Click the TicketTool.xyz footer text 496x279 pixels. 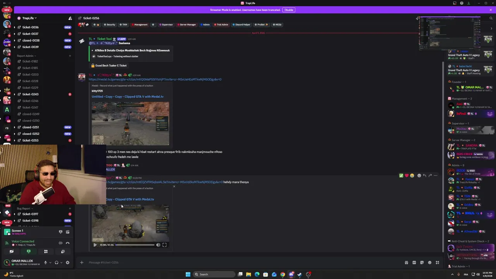[x=117, y=56]
